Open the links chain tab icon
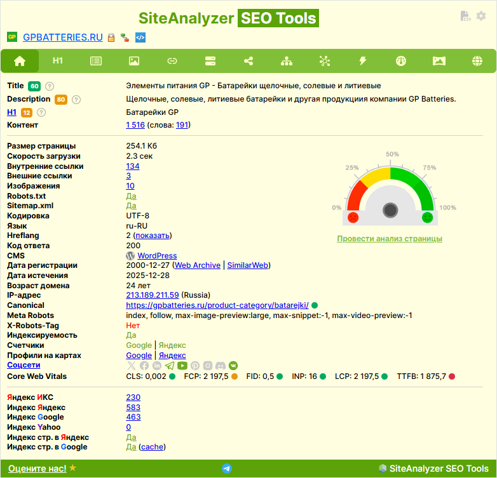The width and height of the screenshot is (497, 478). (x=172, y=61)
